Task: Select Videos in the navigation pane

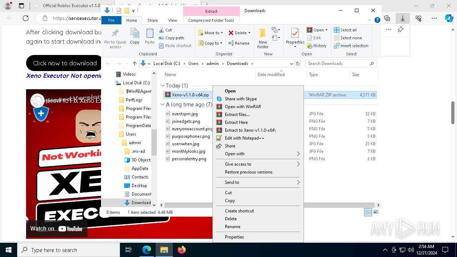Action: tap(129, 74)
